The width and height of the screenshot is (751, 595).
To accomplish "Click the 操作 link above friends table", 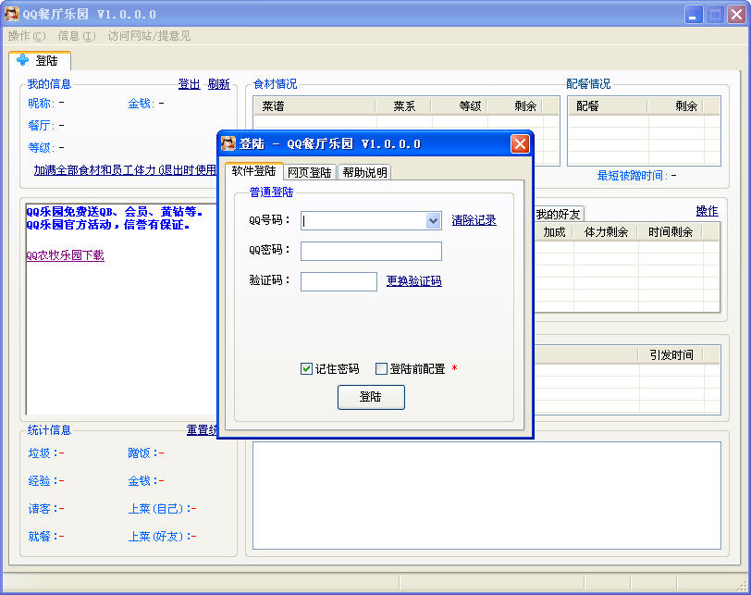I will click(x=707, y=211).
